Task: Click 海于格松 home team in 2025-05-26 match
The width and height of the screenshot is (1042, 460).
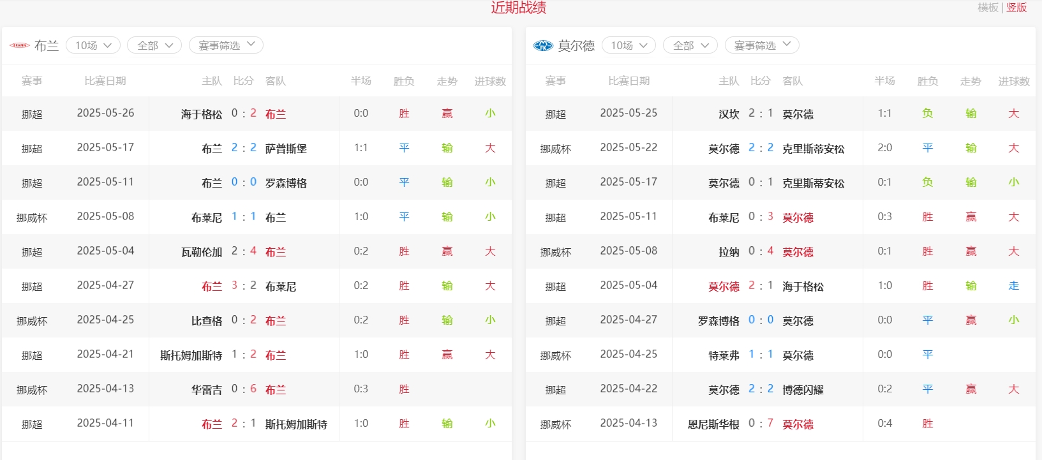Action: tap(201, 114)
